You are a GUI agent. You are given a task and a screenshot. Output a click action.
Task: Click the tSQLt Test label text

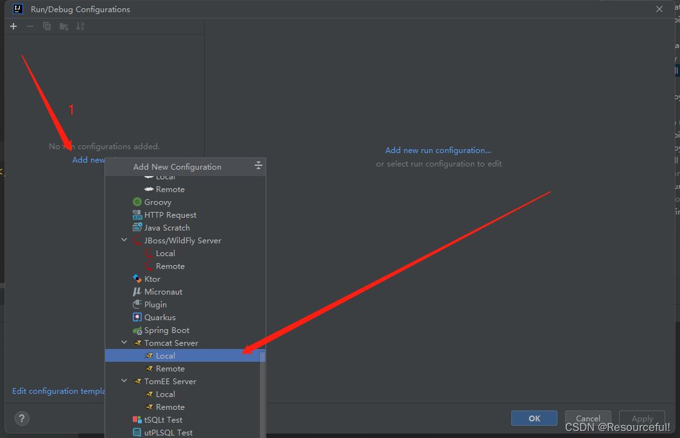click(163, 420)
